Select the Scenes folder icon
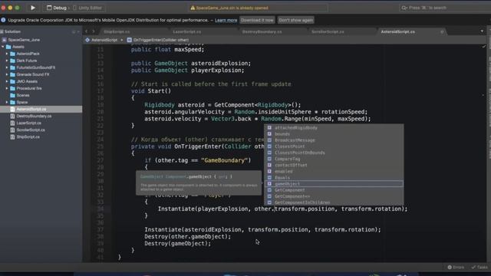The image size is (491, 276). pos(12,95)
